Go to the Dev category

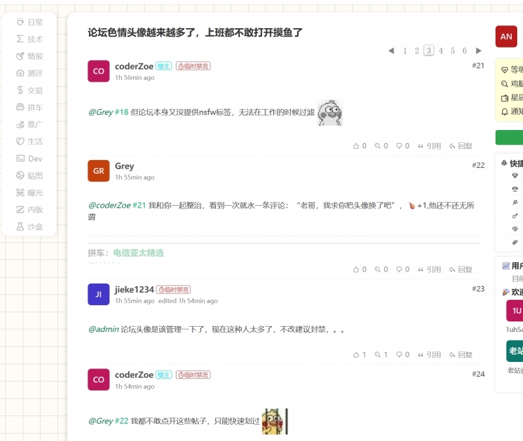[29, 159]
